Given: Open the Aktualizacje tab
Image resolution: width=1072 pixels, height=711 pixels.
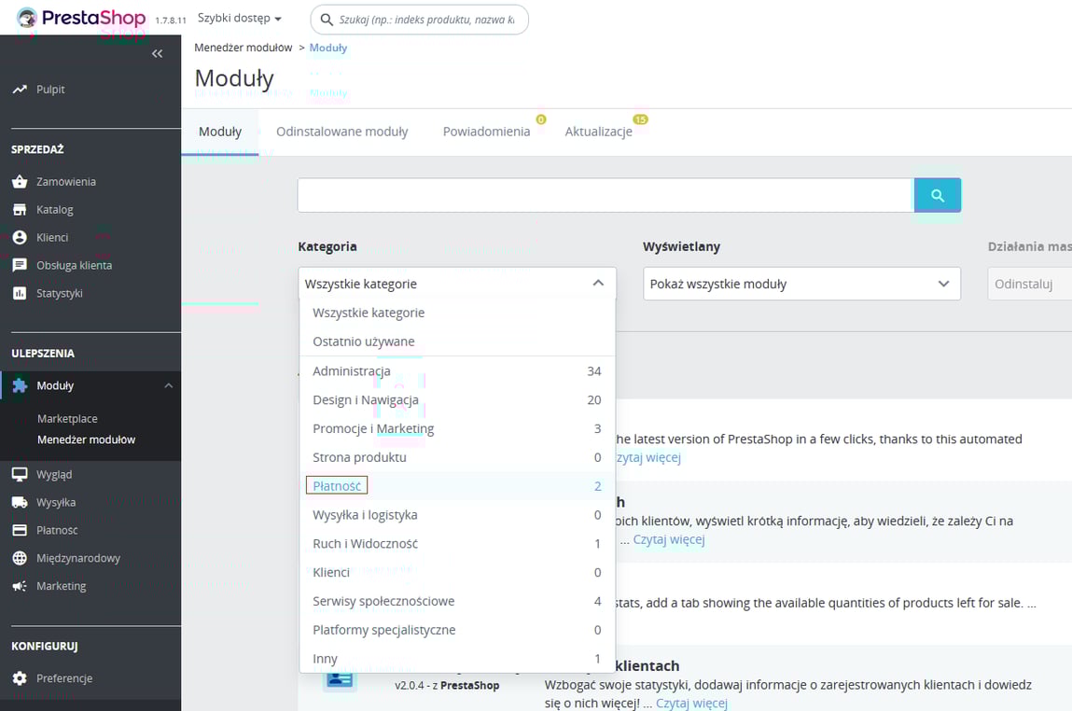Looking at the screenshot, I should (598, 132).
